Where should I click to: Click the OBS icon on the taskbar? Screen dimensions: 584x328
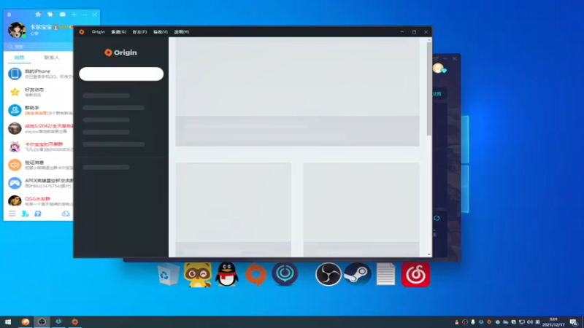[x=42, y=322]
